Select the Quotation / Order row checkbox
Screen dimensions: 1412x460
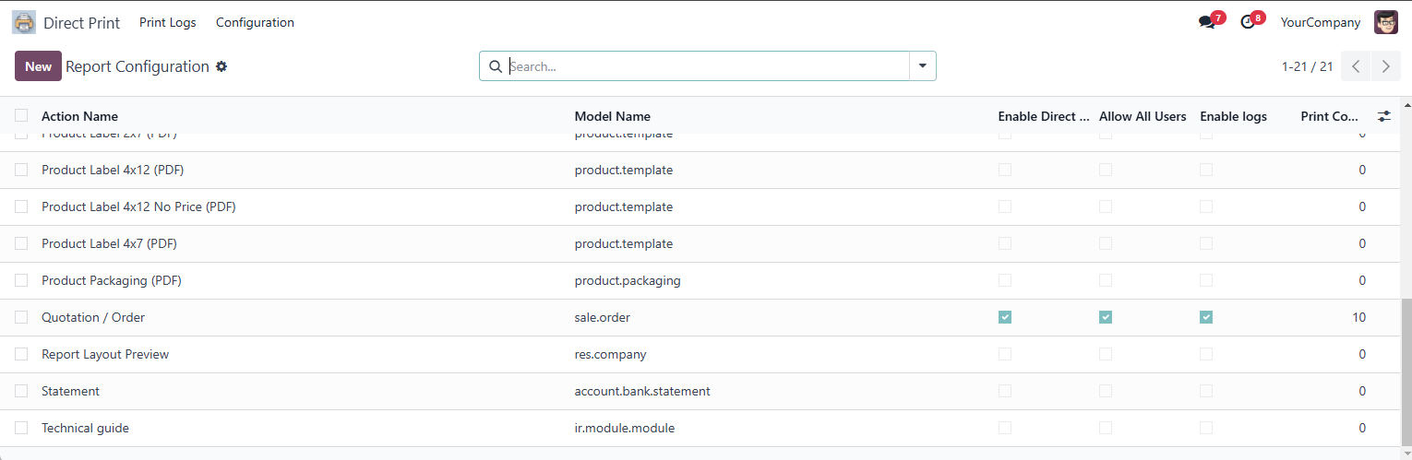[x=21, y=317]
